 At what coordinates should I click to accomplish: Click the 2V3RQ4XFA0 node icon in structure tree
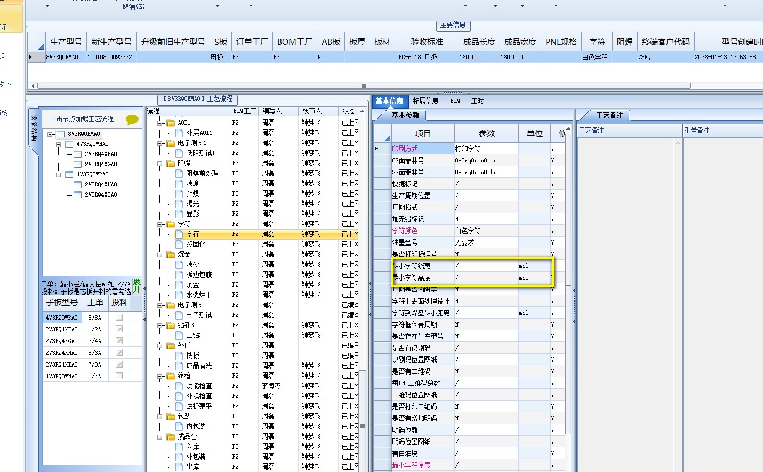click(78, 154)
